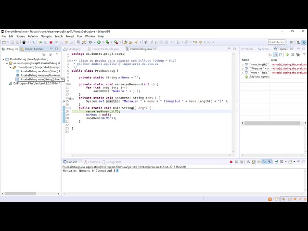Click Remove All Expressions double-X icon
This screenshot has height=231, width=308.
point(298,54)
